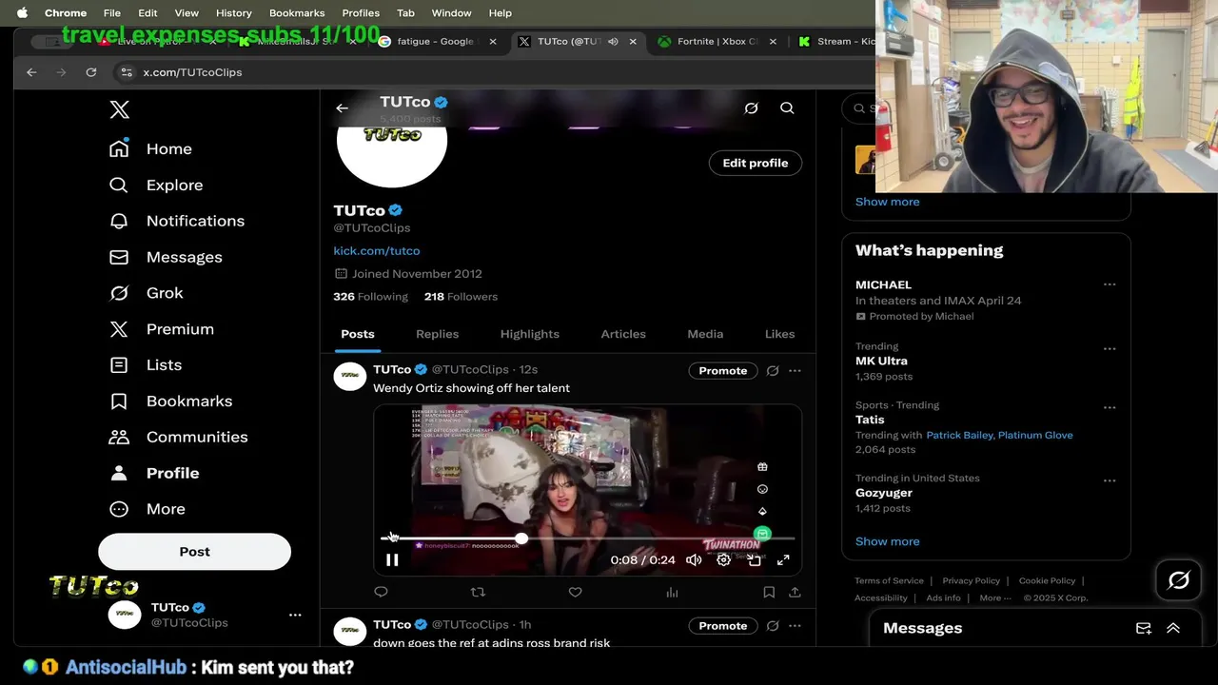View analytics of Wendy Ortiz post
Screen dimensions: 1218x685
[672, 592]
